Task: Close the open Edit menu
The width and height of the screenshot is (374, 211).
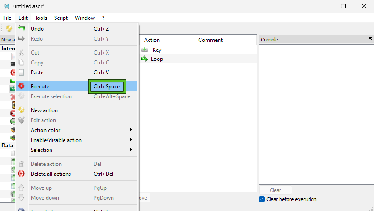Action: pyautogui.click(x=23, y=18)
